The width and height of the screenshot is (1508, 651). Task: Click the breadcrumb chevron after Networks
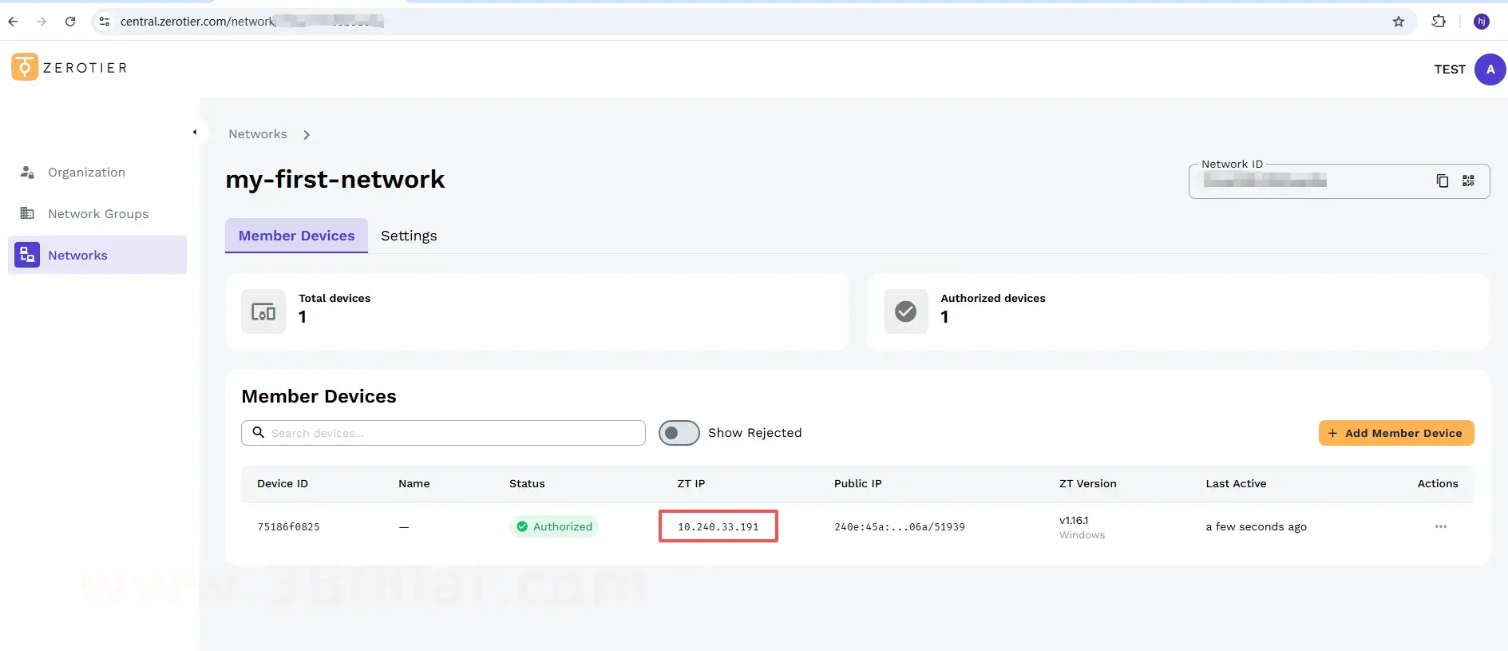click(x=307, y=135)
